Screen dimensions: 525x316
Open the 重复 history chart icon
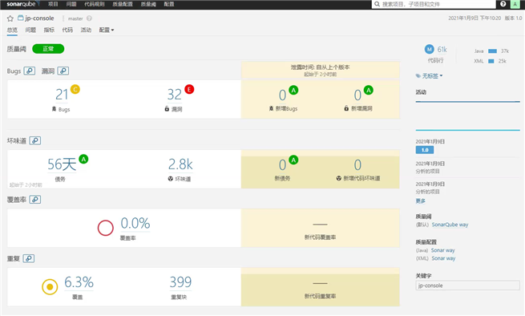click(29, 259)
